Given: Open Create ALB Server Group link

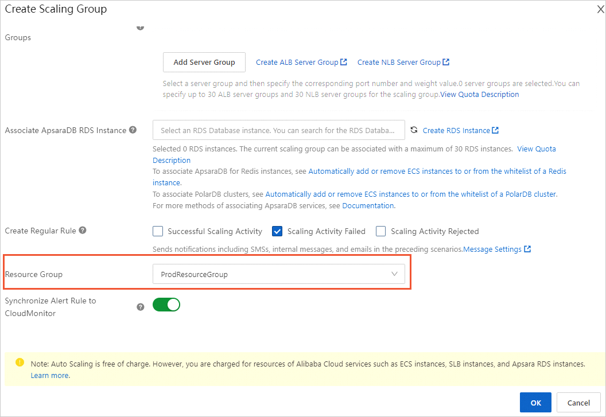Looking at the screenshot, I should coord(297,62).
